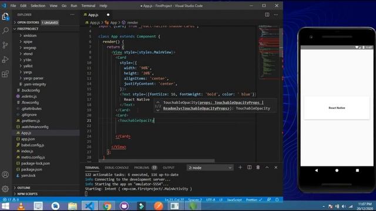This screenshot has height=211, width=376.
Task: Open the Run and Debug view
Action: (5, 59)
